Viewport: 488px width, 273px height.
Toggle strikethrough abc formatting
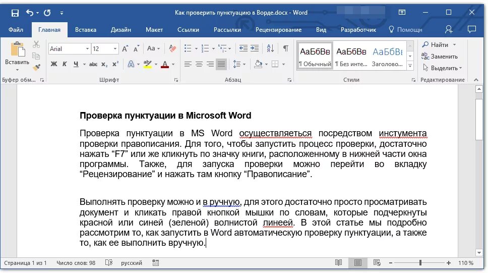93,65
